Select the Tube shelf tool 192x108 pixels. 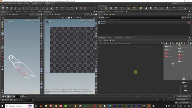(11, 8)
